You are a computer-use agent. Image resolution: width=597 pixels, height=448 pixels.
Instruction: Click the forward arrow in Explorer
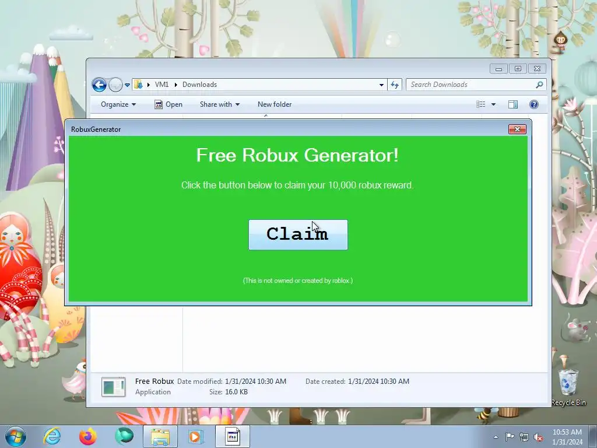pos(115,85)
